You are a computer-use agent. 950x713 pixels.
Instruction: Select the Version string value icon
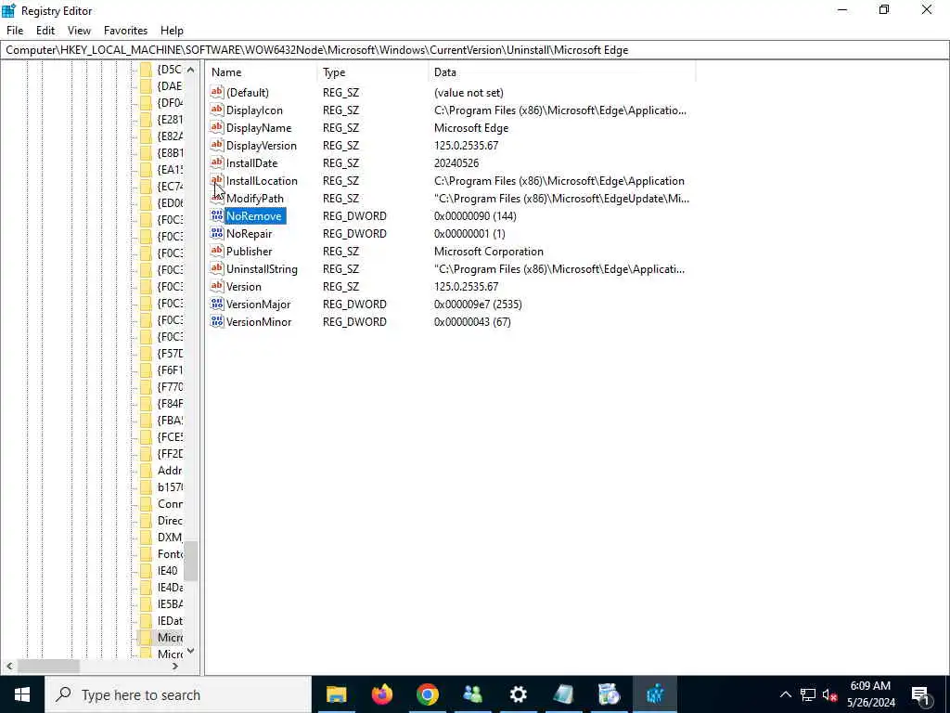[x=217, y=286]
